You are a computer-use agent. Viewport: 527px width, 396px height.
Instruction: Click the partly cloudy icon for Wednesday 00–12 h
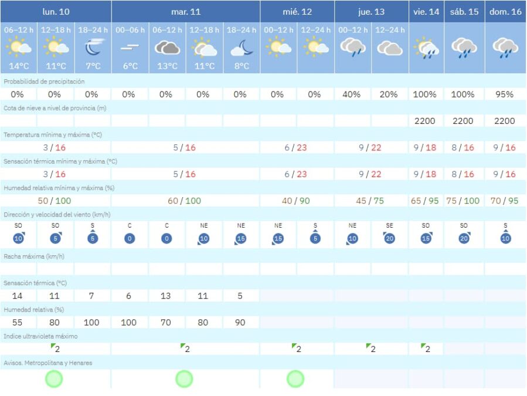coord(278,47)
